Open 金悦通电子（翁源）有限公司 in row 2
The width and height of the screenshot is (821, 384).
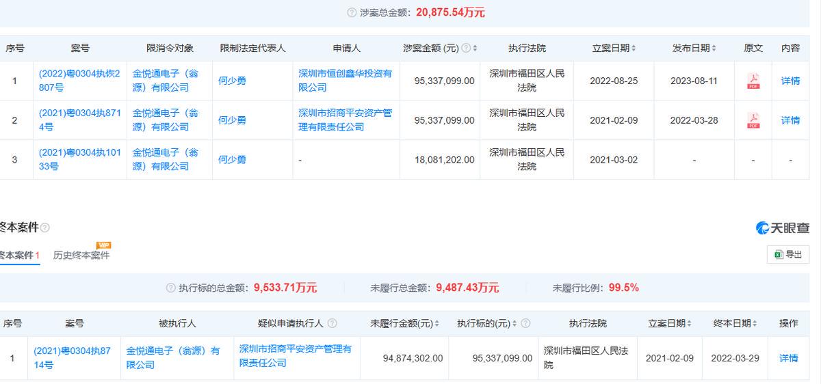point(165,120)
